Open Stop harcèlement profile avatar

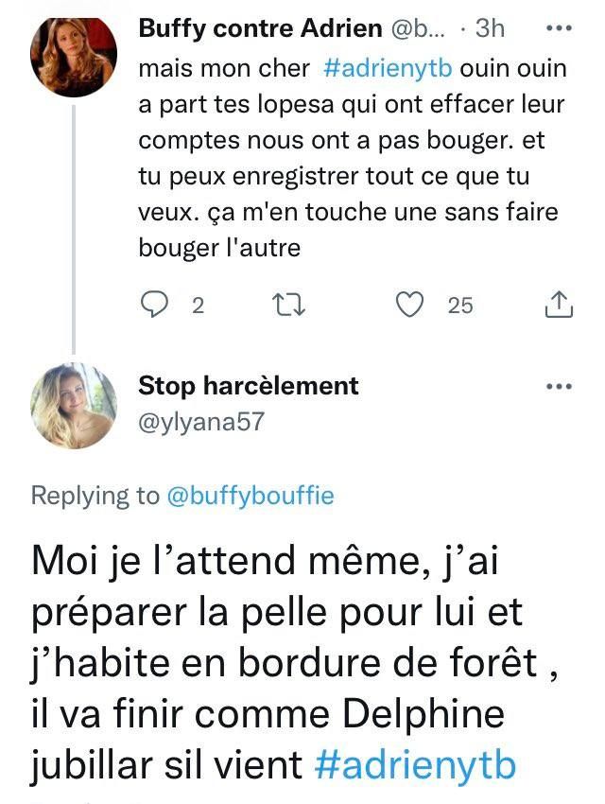(x=75, y=405)
